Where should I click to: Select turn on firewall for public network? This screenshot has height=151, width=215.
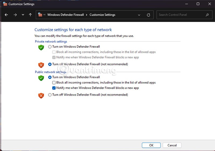pos(50,77)
